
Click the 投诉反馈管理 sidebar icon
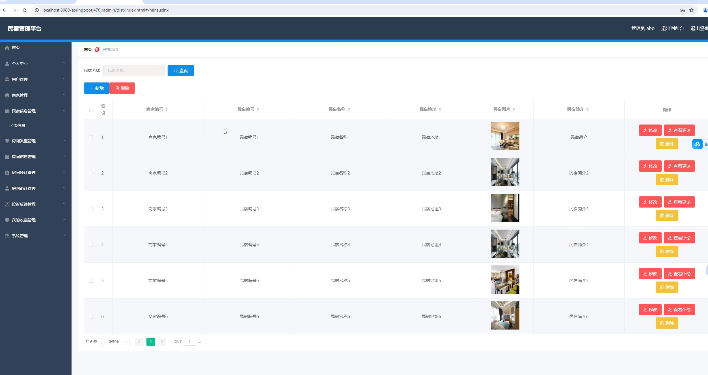point(7,204)
